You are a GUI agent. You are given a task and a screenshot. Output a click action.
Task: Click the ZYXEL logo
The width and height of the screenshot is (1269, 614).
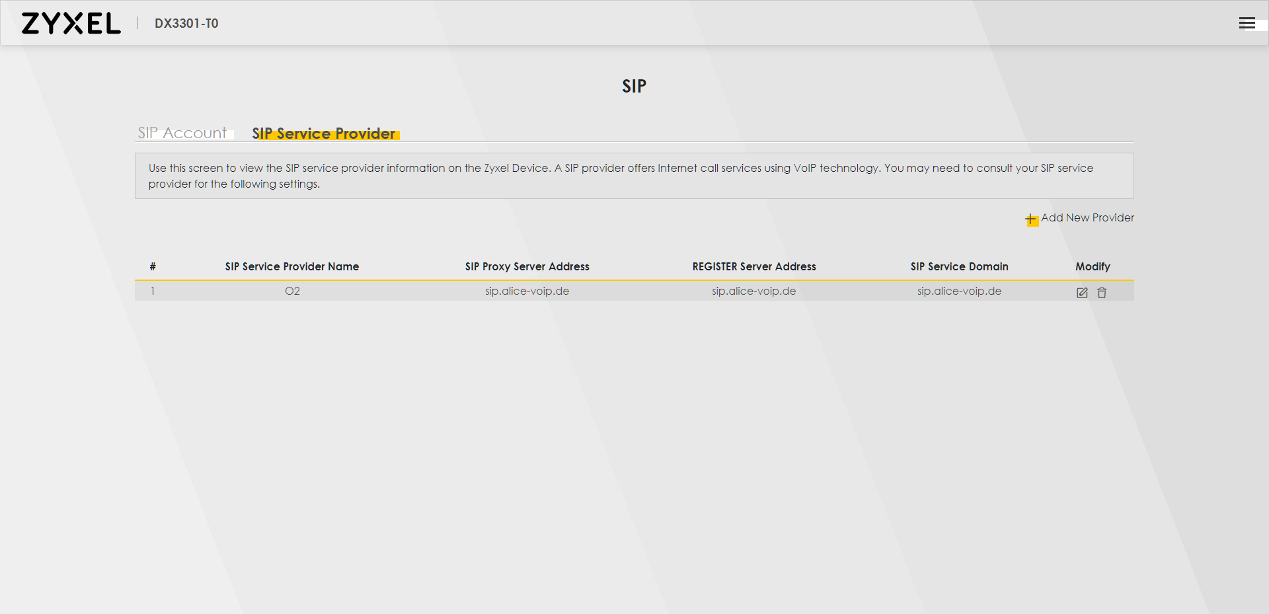71,23
